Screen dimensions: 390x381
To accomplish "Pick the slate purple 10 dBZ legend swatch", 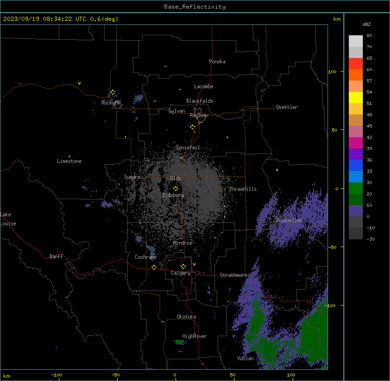I will [356, 211].
